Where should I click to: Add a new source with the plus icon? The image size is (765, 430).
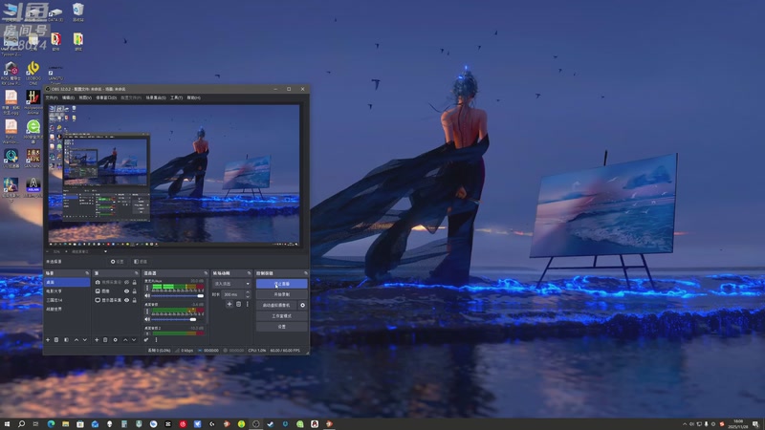(x=97, y=340)
